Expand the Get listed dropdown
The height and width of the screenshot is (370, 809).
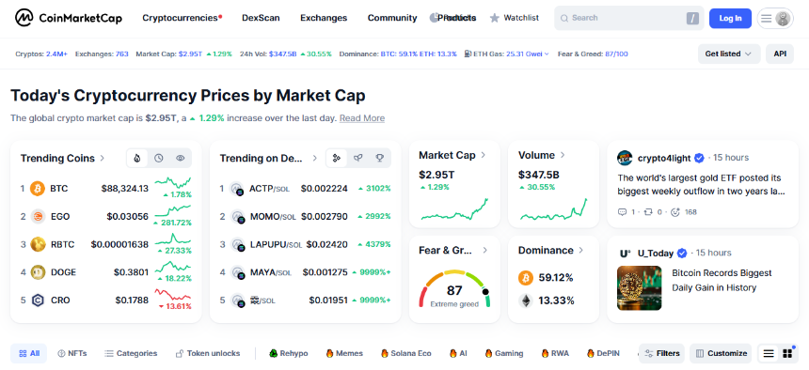click(x=729, y=54)
